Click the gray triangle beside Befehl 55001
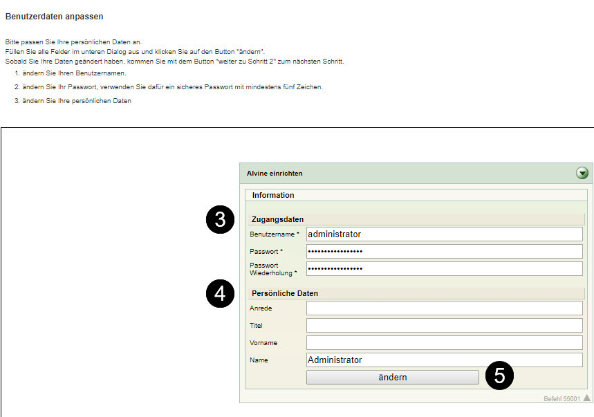This screenshot has width=594, height=417. (x=587, y=398)
